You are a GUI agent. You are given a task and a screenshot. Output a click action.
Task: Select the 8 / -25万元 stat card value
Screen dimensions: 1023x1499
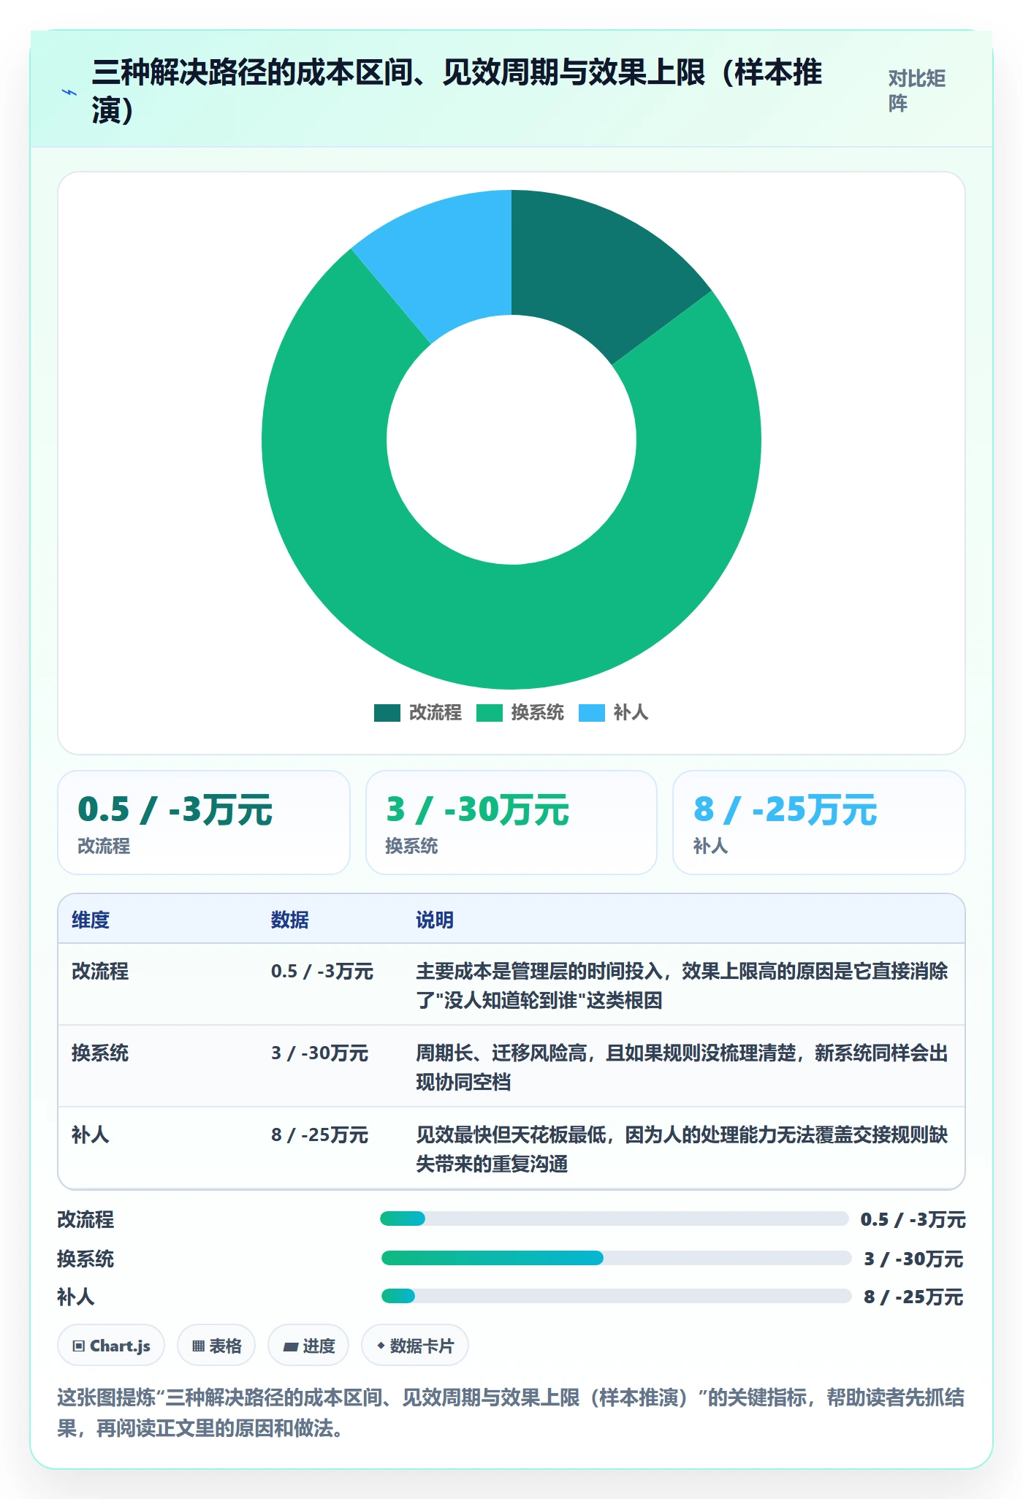(x=786, y=809)
